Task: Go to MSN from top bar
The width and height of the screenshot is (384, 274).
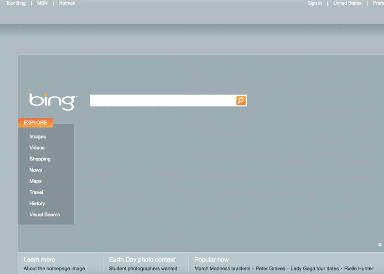Action: 42,3
